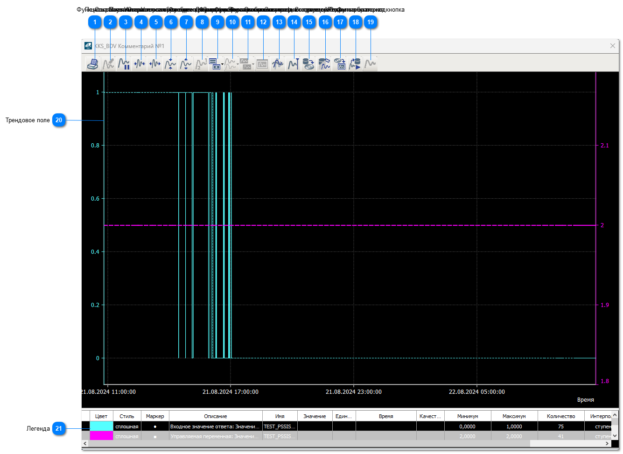Image resolution: width=623 pixels, height=454 pixels.
Task: Click the Описание column header
Action: [x=216, y=416]
